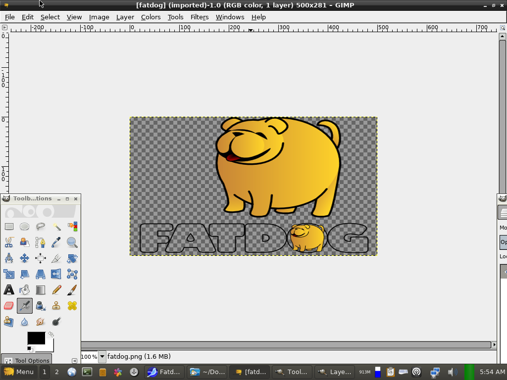This screenshot has height=380, width=507.
Task: Open the Filters menu
Action: pos(200,17)
